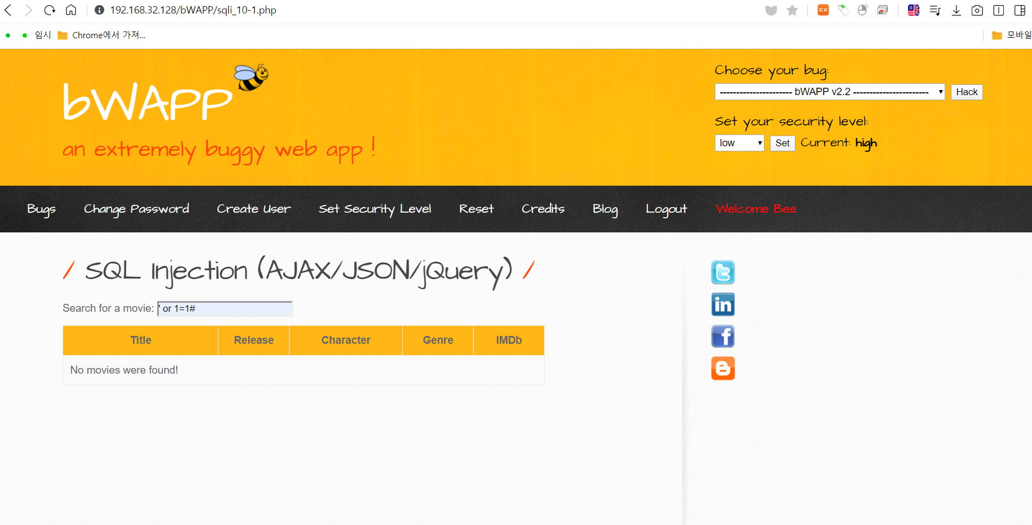Open Credits menu item
This screenshot has height=525, width=1032.
tap(542, 209)
